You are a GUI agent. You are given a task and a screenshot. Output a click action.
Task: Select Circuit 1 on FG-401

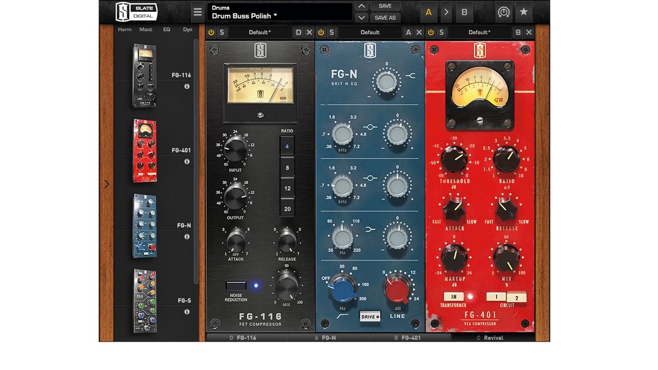496,297
